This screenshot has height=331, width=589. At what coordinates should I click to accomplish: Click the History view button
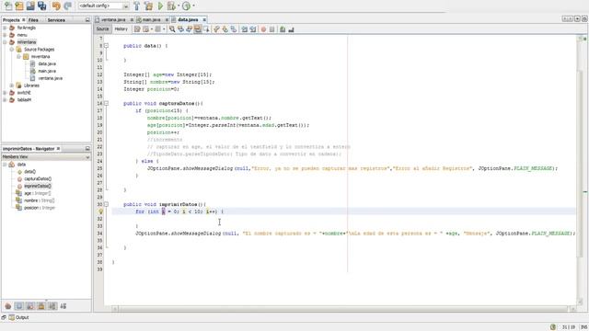pyautogui.click(x=121, y=29)
